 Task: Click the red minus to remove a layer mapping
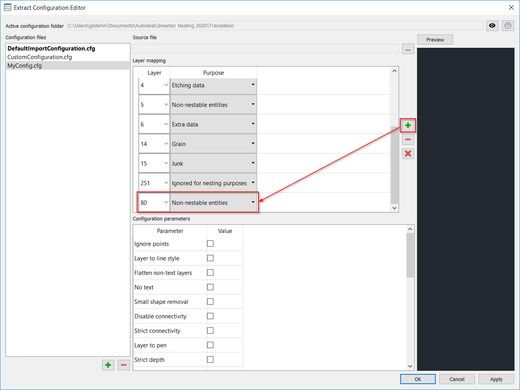(x=408, y=139)
